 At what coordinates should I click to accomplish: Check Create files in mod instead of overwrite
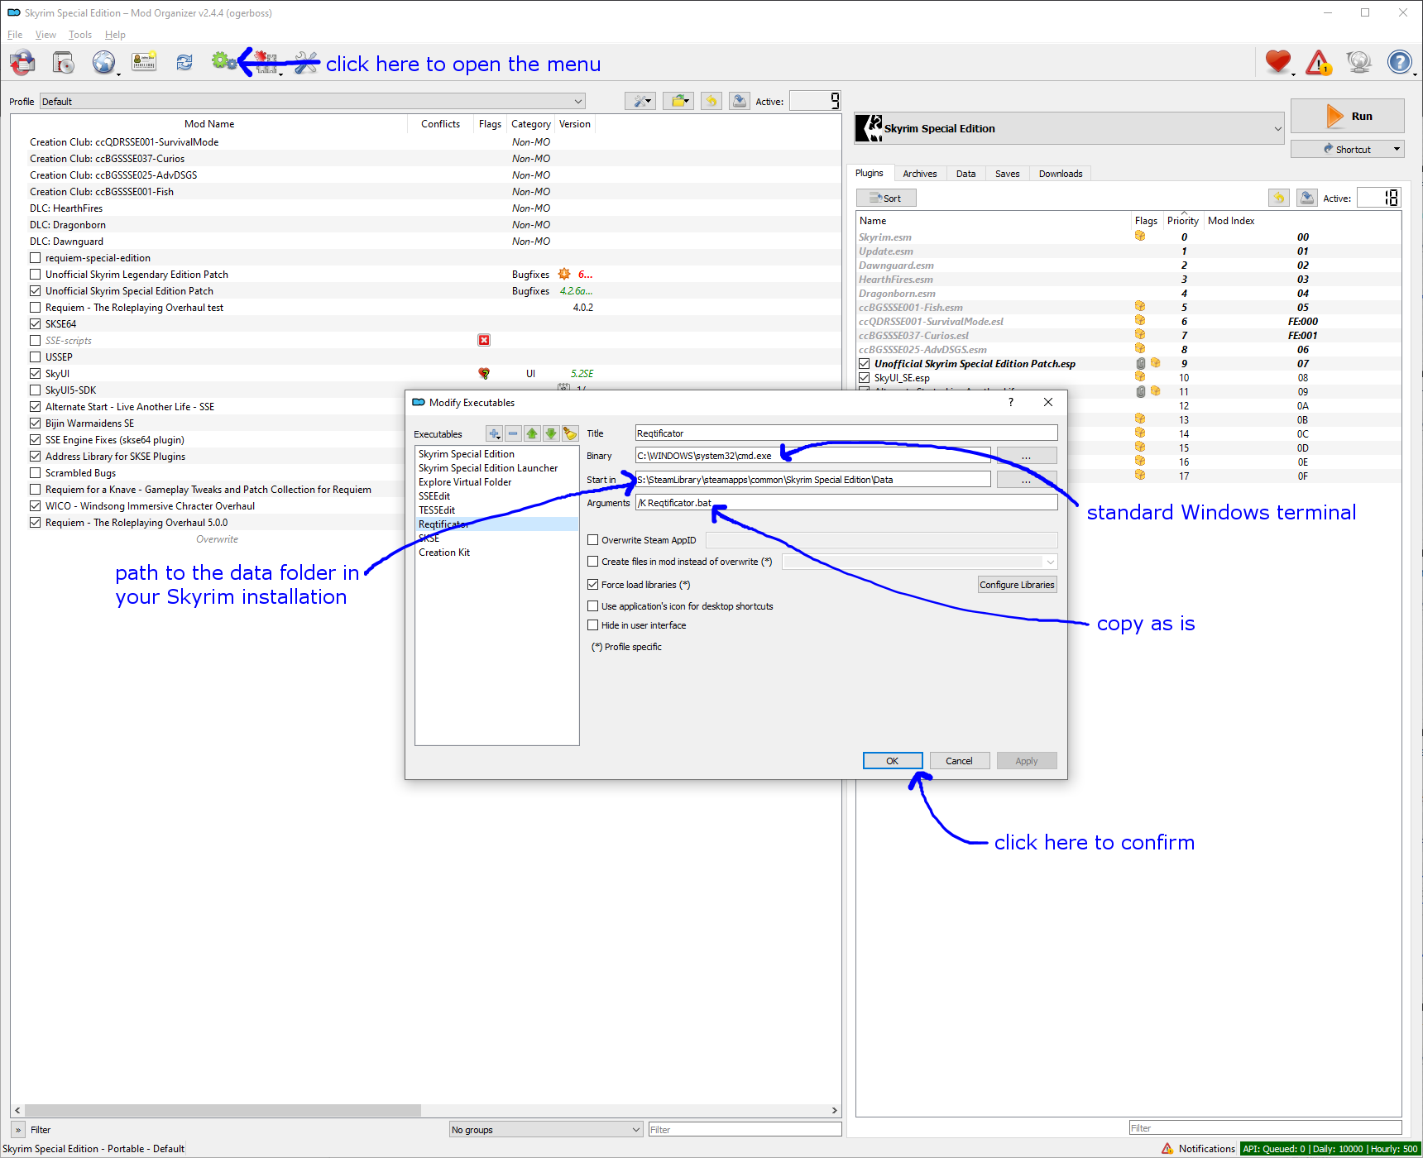click(x=592, y=562)
